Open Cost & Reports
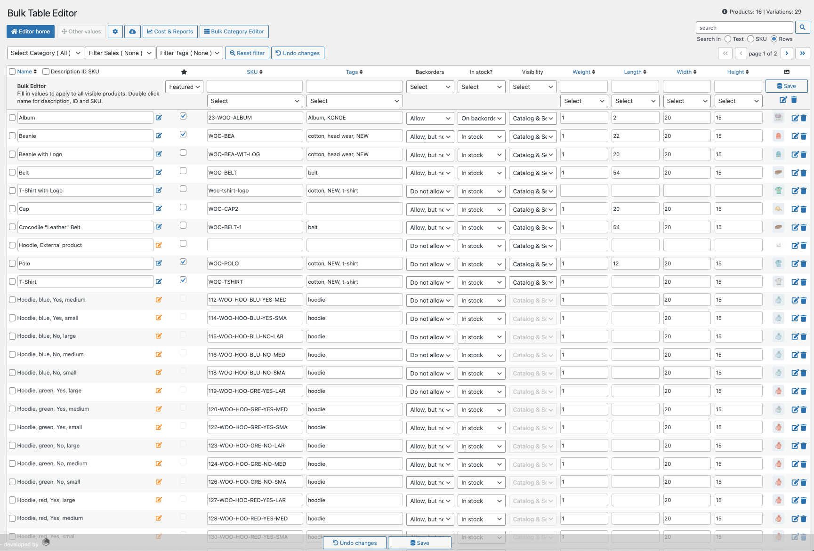Image resolution: width=814 pixels, height=551 pixels. coord(169,32)
